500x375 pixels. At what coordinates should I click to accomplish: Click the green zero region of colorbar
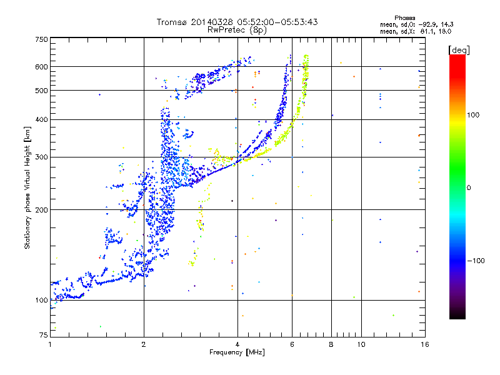click(x=457, y=187)
